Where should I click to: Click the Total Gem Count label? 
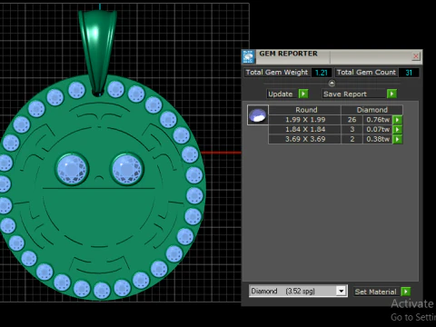(x=366, y=73)
